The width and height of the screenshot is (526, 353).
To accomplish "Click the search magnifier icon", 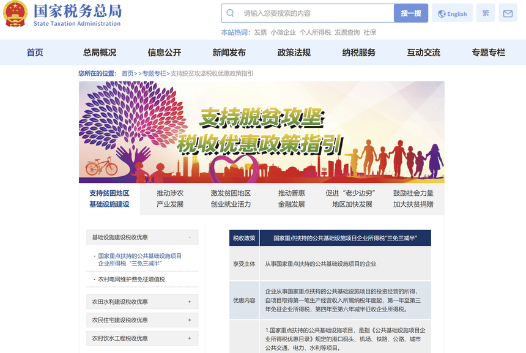I will click(x=230, y=13).
